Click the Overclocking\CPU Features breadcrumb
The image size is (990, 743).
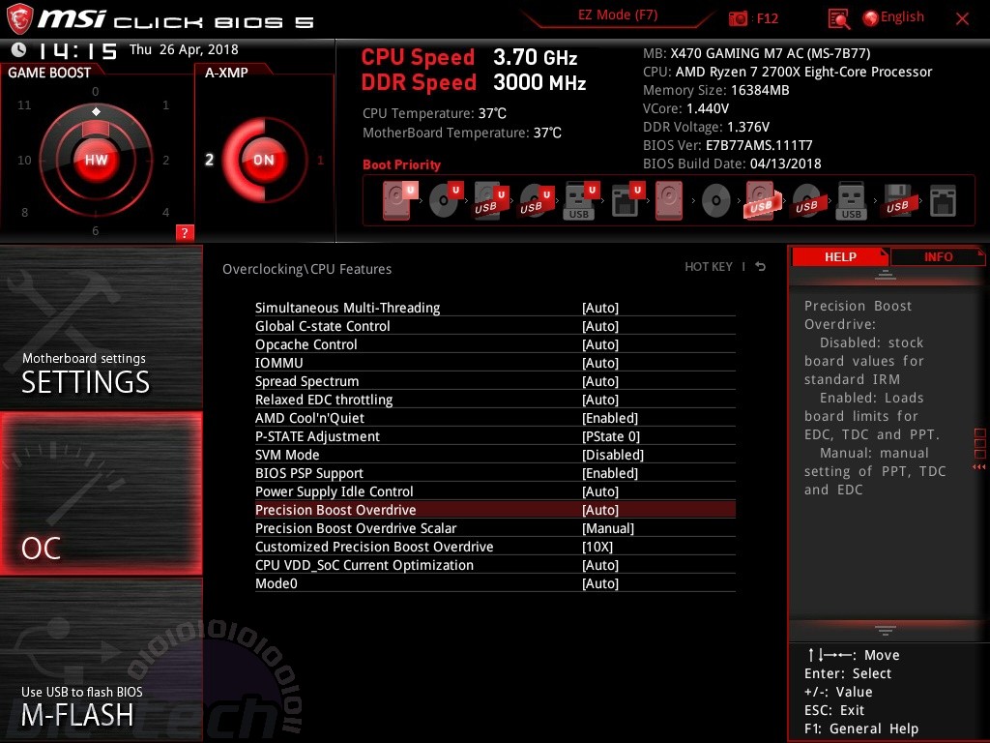(306, 269)
